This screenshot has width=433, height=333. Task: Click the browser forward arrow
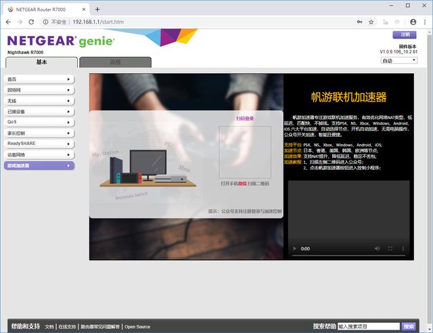20,22
